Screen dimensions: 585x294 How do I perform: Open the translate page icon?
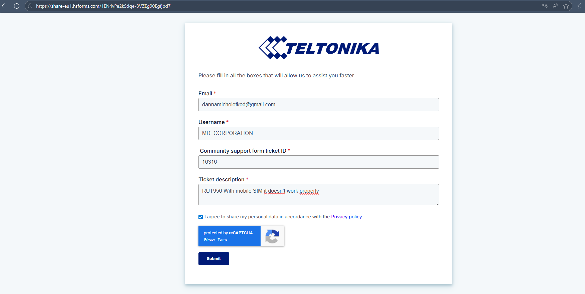pos(545,6)
